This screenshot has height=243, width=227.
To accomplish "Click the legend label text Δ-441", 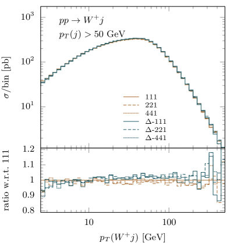I will (155, 138).
